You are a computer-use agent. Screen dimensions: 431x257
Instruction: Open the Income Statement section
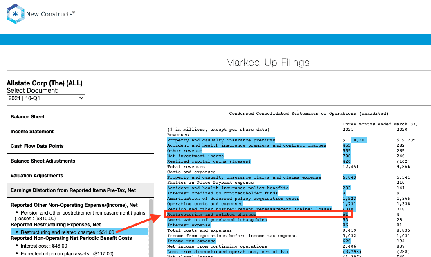80,132
